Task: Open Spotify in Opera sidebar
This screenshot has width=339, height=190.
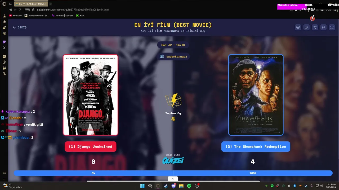Action: coord(4,56)
